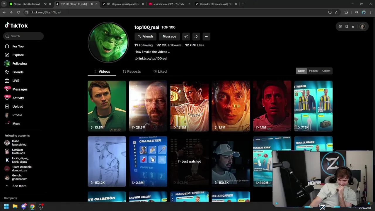Click the get-app phone icon

[347, 26]
